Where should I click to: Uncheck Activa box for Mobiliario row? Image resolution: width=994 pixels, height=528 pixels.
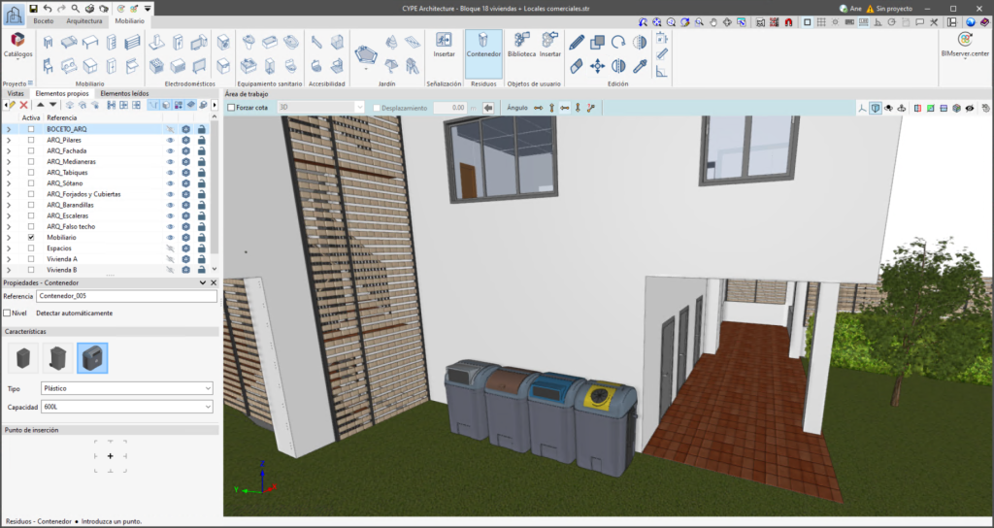click(31, 237)
